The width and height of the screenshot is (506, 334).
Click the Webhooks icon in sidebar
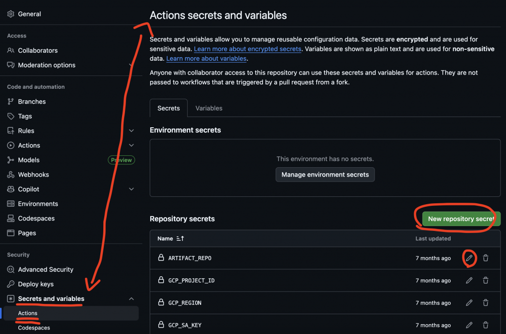[x=11, y=175]
